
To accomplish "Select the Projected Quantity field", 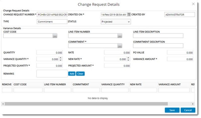I will click(x=50, y=66).
